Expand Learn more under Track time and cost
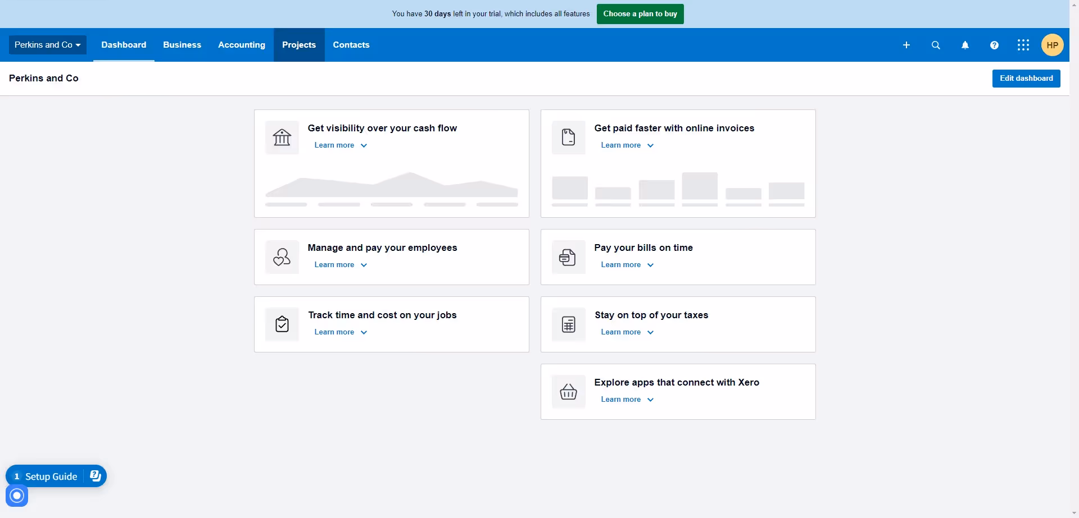This screenshot has height=518, width=1079. (341, 332)
